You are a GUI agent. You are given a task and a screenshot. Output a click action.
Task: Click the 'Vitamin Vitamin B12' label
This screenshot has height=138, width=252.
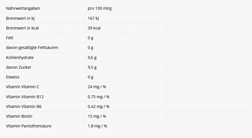point(25,97)
